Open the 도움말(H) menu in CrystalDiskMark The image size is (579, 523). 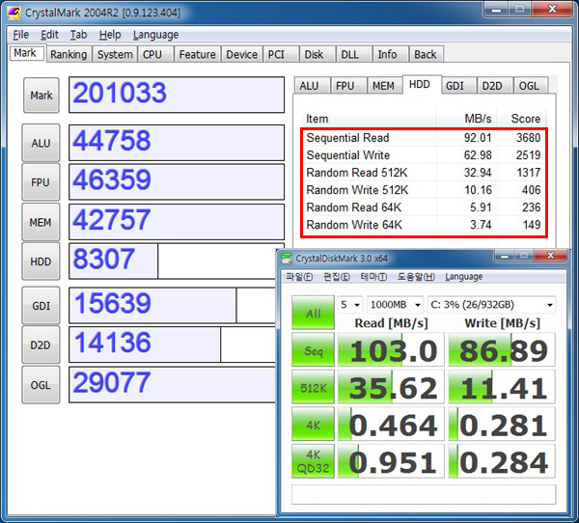tap(416, 277)
